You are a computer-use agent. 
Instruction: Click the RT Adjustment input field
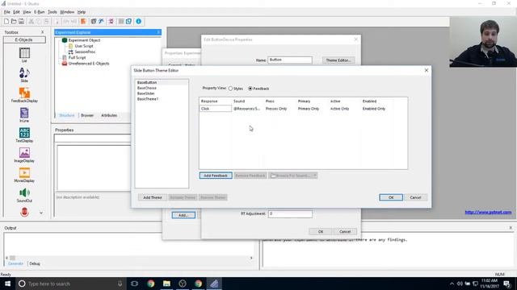click(x=290, y=213)
